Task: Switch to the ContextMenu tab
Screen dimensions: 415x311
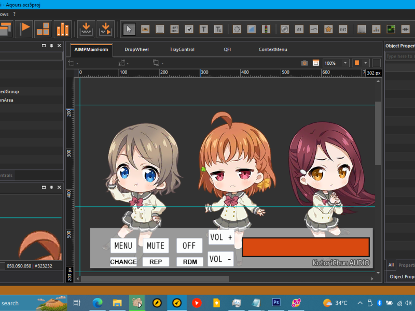Action: point(273,49)
